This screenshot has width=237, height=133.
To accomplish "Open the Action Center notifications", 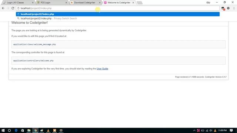I will [231, 130].
